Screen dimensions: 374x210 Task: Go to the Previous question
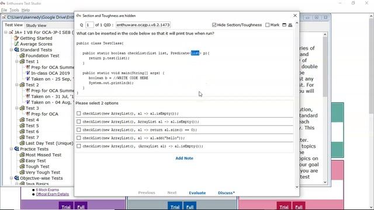(x=147, y=192)
